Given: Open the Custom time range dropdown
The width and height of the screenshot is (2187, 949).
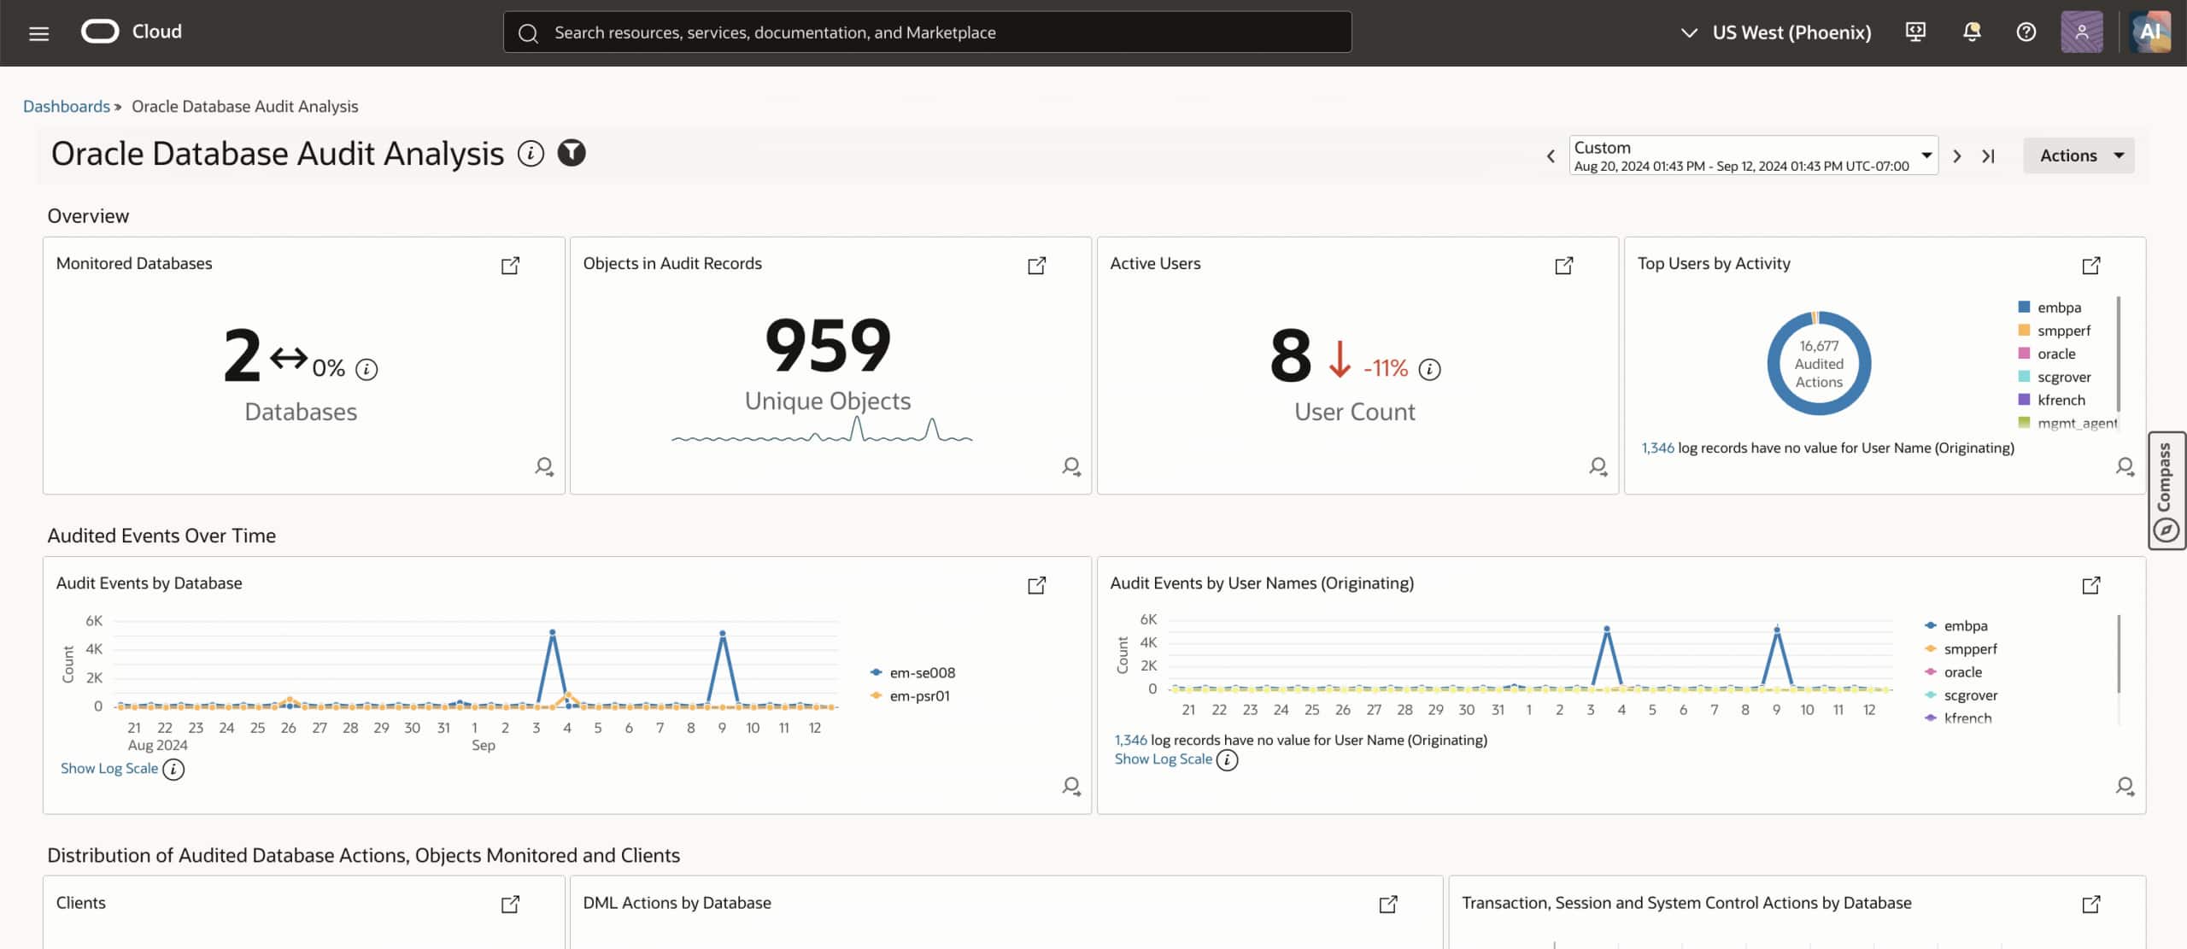Looking at the screenshot, I should (1753, 155).
